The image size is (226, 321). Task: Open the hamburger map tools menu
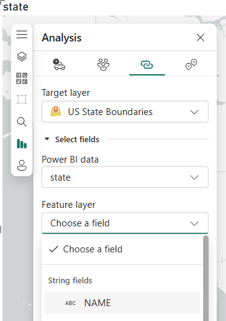[x=22, y=34]
